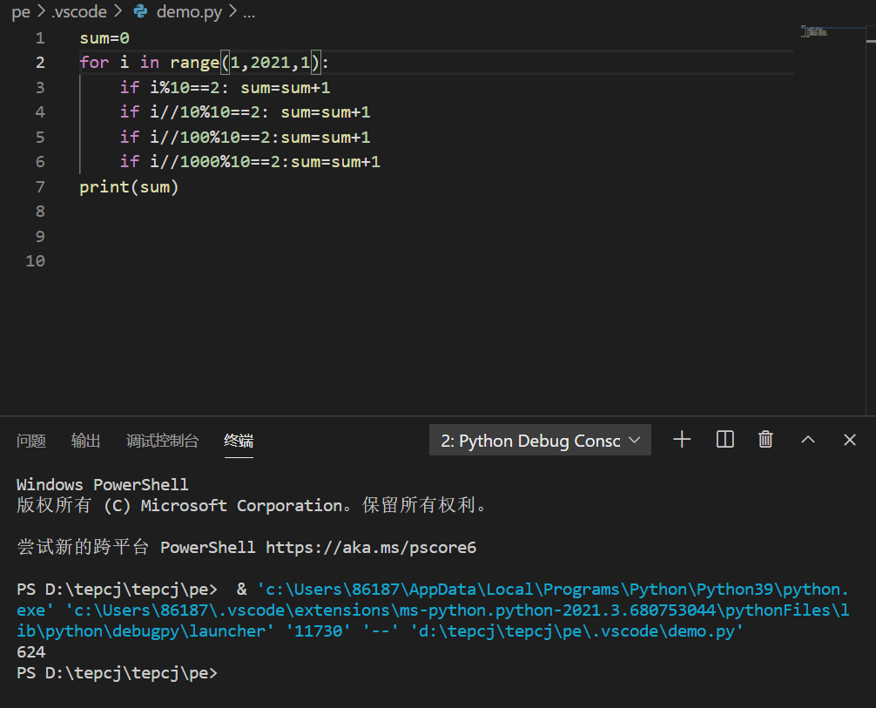Click the .vscode breadcrumb folder
Viewport: 876px width, 708px height.
(x=78, y=11)
